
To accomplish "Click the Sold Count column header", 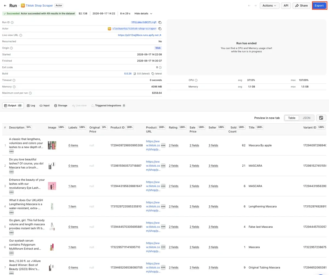I will point(232,129).
